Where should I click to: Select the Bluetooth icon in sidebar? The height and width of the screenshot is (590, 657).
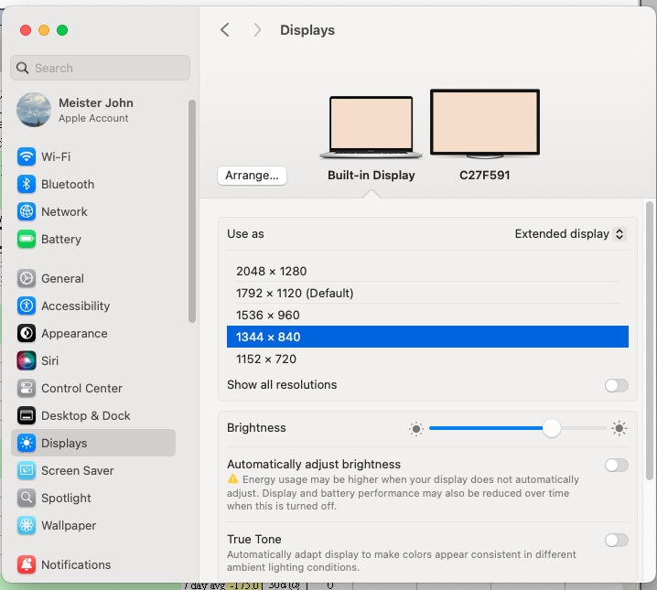coord(27,184)
